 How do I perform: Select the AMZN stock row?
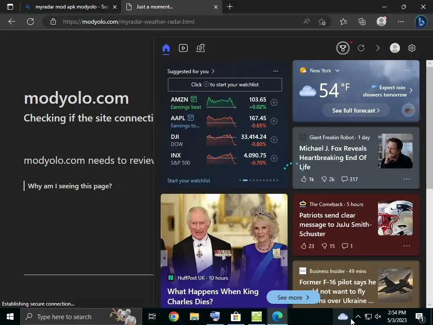point(224,103)
